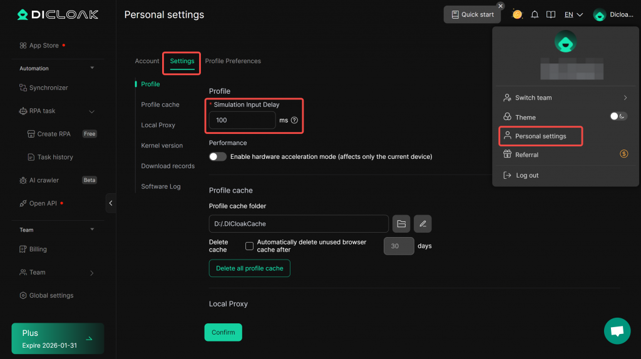The image size is (641, 359).
Task: Open the live chat bubble icon
Action: tap(617, 331)
